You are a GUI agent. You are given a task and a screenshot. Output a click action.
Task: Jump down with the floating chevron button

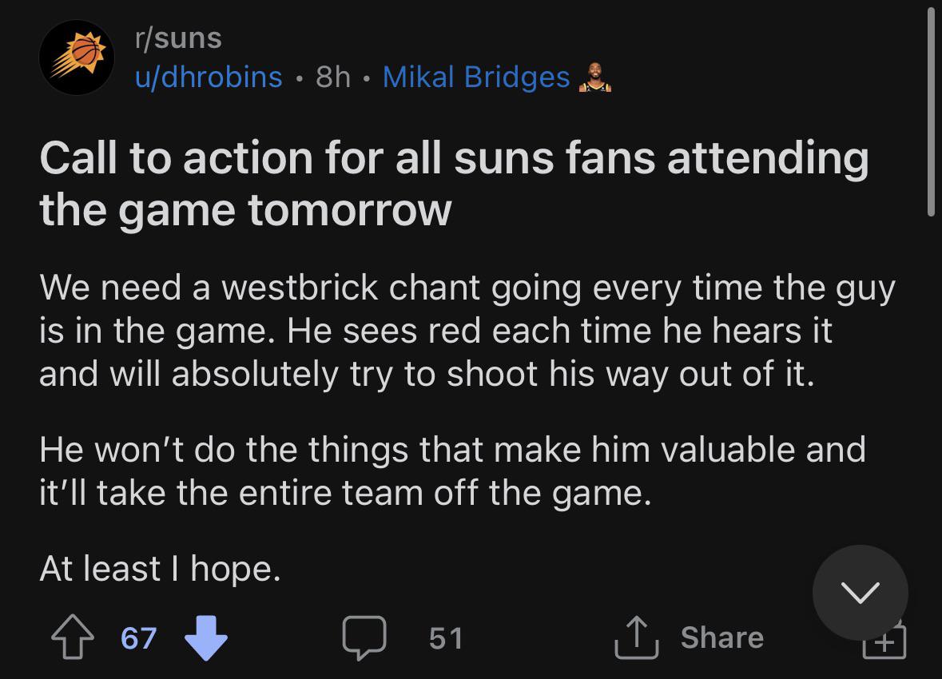click(x=860, y=592)
